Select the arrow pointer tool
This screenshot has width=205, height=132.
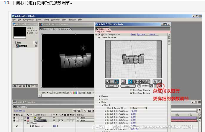pos(155,81)
